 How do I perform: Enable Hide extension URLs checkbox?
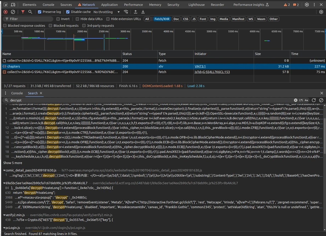[x=108, y=19]
